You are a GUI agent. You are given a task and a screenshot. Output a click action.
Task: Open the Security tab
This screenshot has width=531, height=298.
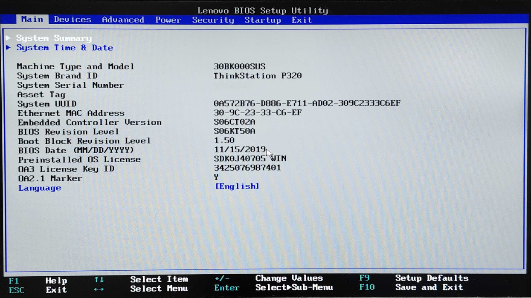tap(213, 20)
